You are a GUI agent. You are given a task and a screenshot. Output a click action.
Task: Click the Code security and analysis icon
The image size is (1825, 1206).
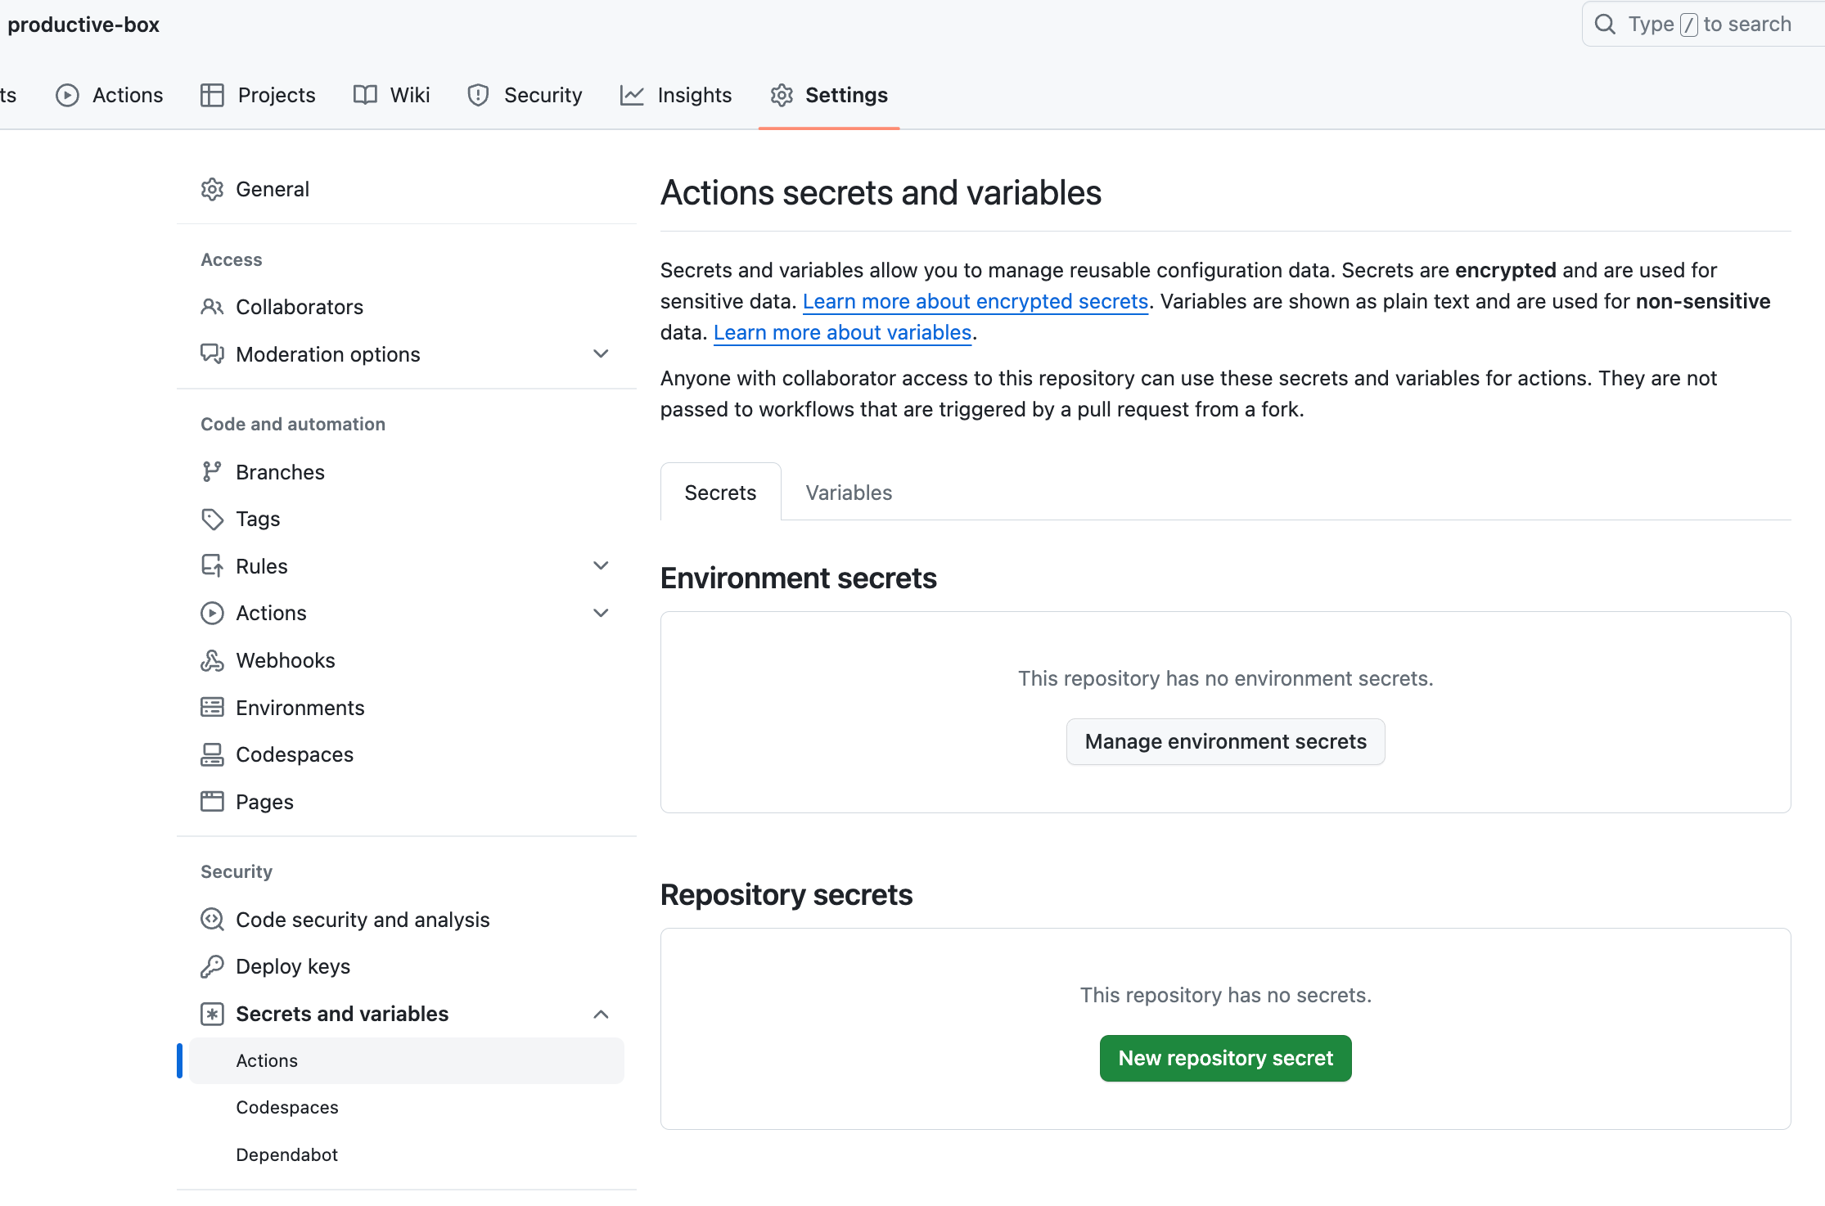pos(212,920)
